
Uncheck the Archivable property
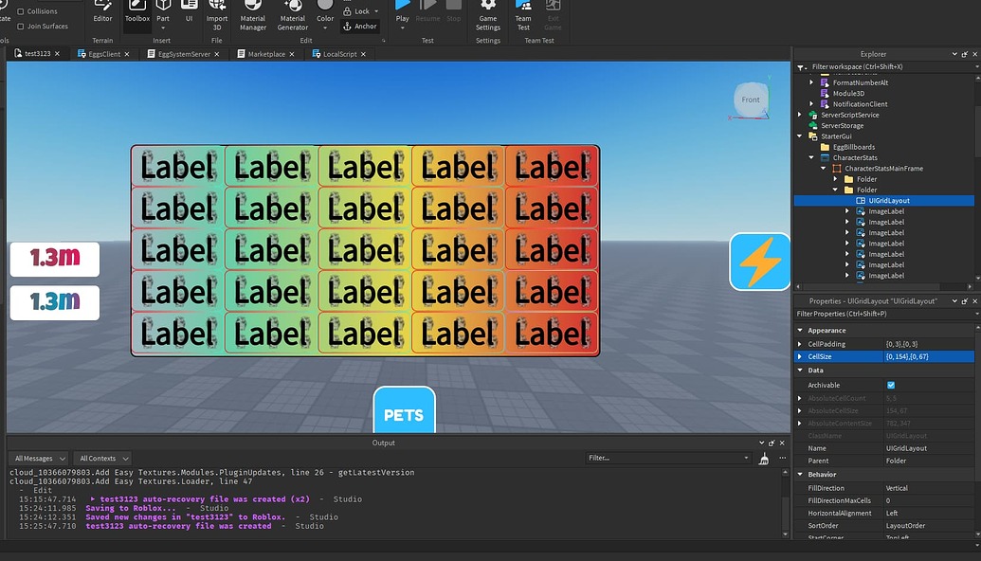coord(889,385)
